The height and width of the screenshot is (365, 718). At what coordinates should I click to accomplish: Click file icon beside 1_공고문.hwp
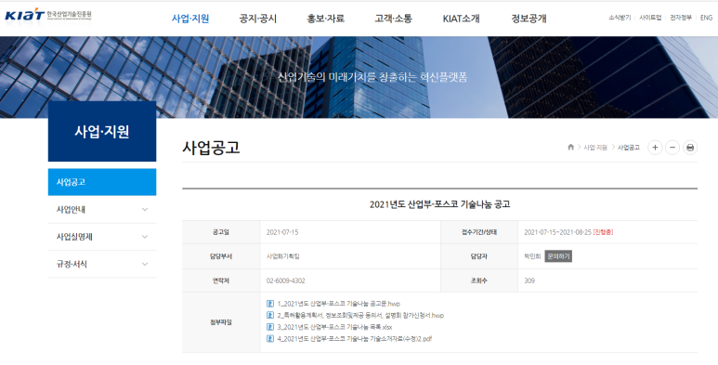click(x=270, y=304)
